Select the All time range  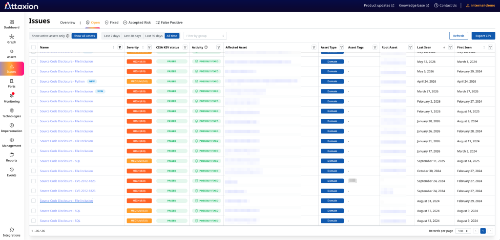(x=172, y=36)
